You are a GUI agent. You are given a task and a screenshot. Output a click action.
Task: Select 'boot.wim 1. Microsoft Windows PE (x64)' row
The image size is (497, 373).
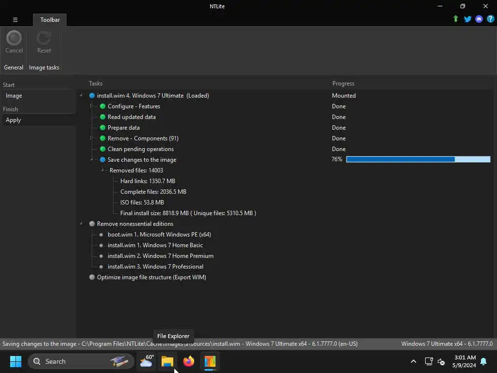[159, 235]
